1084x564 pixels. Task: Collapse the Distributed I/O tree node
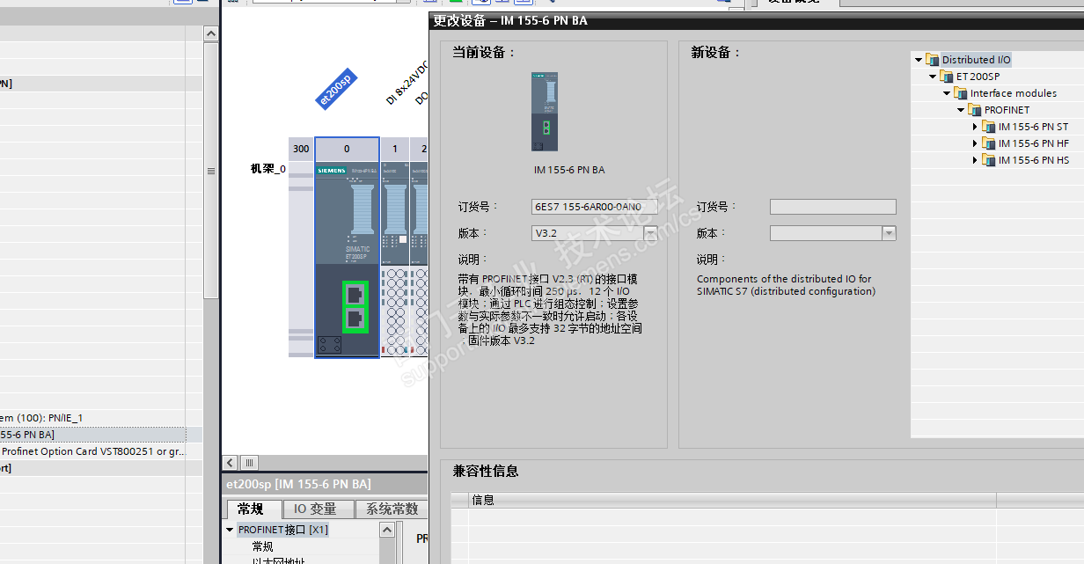(919, 60)
